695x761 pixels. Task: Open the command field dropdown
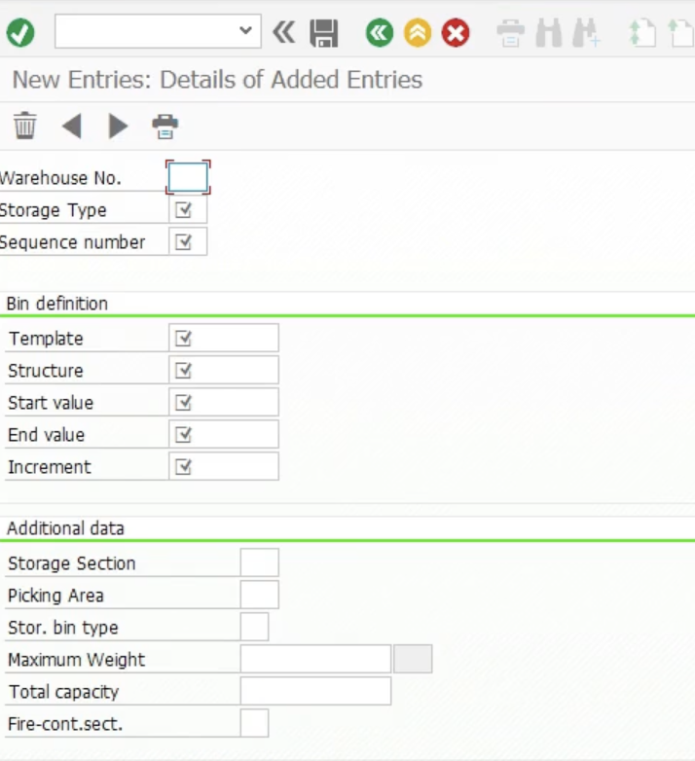[245, 31]
